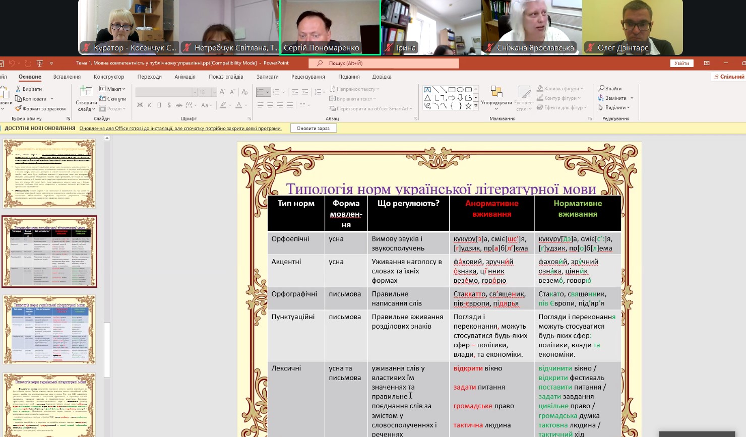This screenshot has width=746, height=437.
Task: Toggle Italic (К) formatting
Action: click(150, 105)
